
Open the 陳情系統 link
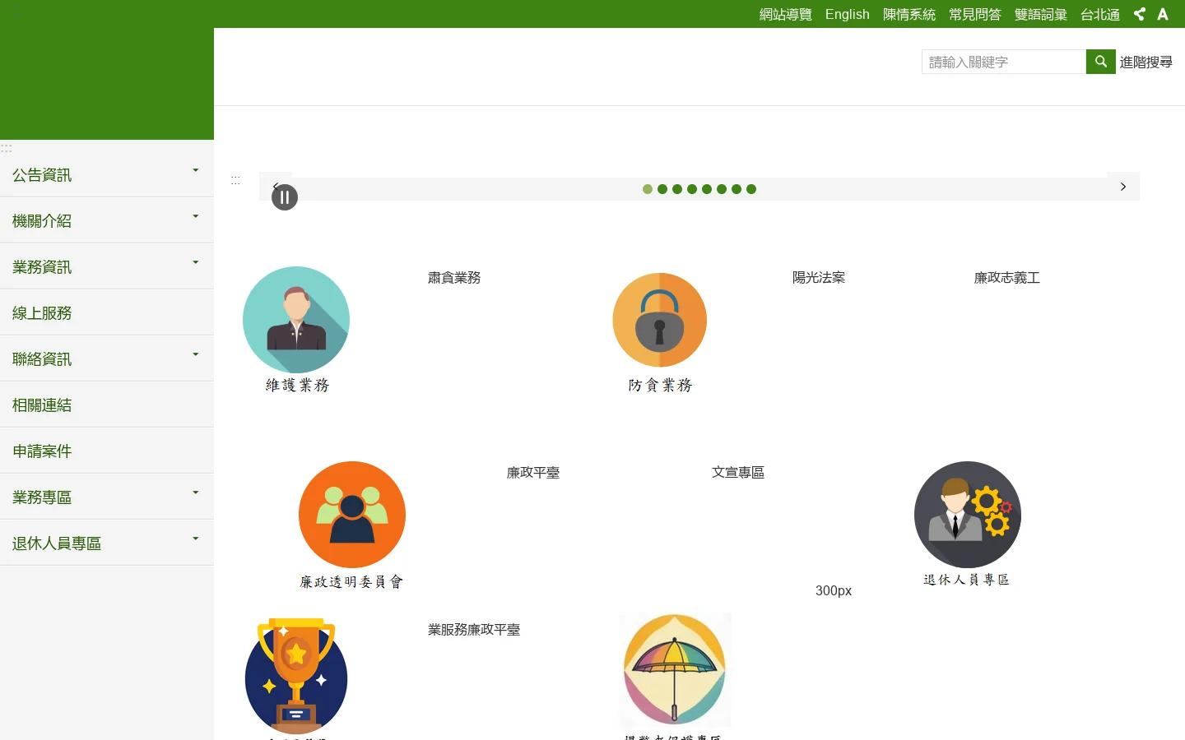point(908,14)
